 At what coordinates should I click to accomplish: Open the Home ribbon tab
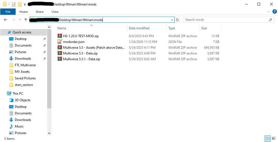click(x=24, y=12)
